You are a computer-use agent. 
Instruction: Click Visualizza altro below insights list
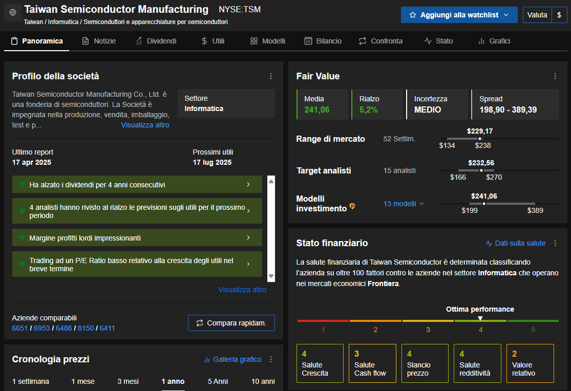click(x=242, y=290)
